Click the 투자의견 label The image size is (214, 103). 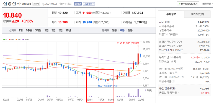(x=164, y=57)
